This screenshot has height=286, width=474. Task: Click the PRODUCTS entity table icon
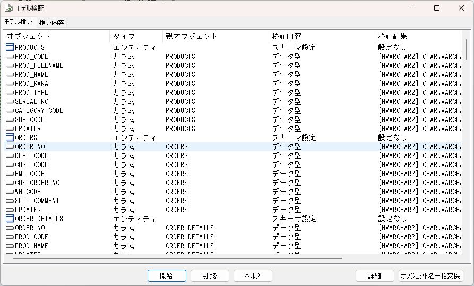[10, 47]
